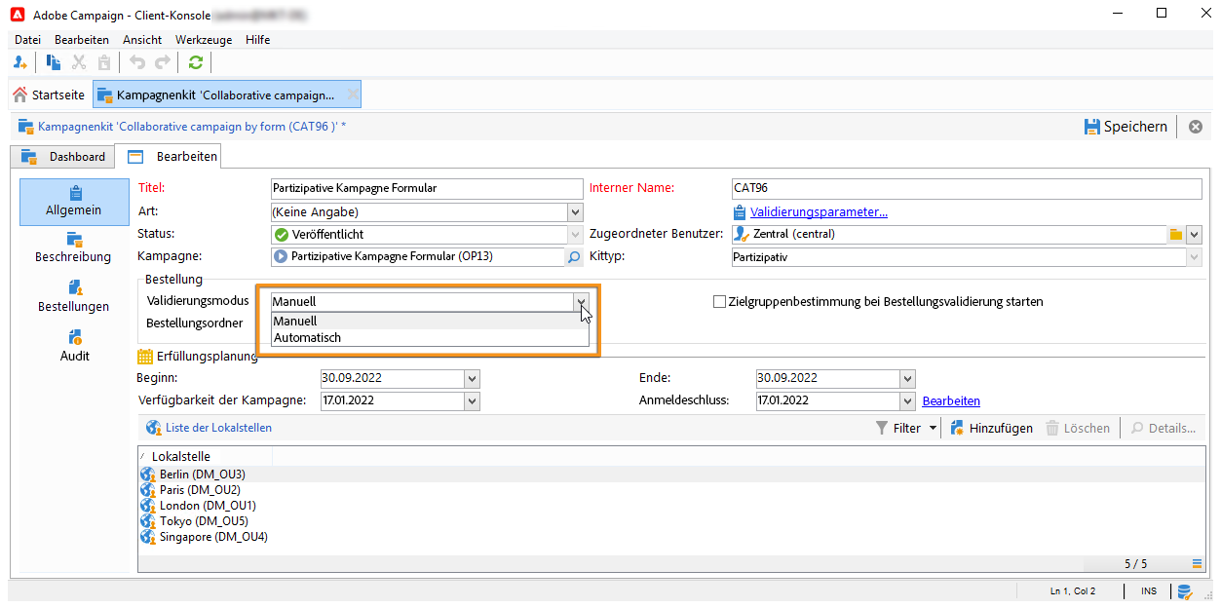The image size is (1221, 608).
Task: Enable Zielgruppenbestimmung bei Bestellungsvalidierung checkbox
Action: 720,302
